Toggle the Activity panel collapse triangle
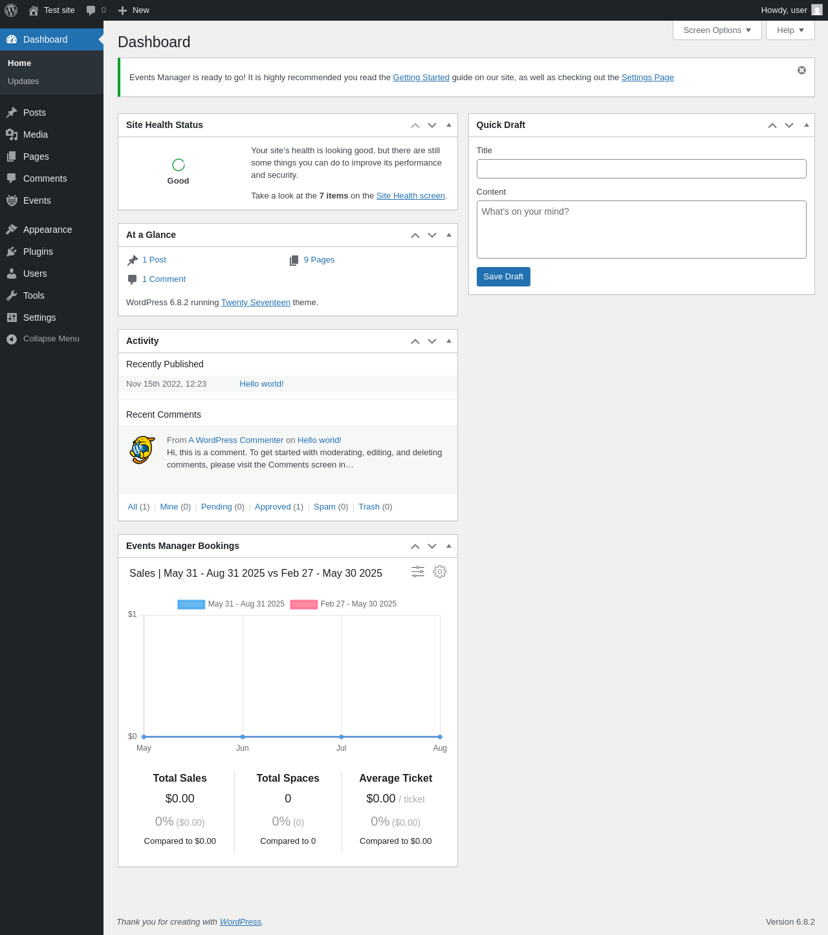The height and width of the screenshot is (935, 828). pyautogui.click(x=449, y=341)
